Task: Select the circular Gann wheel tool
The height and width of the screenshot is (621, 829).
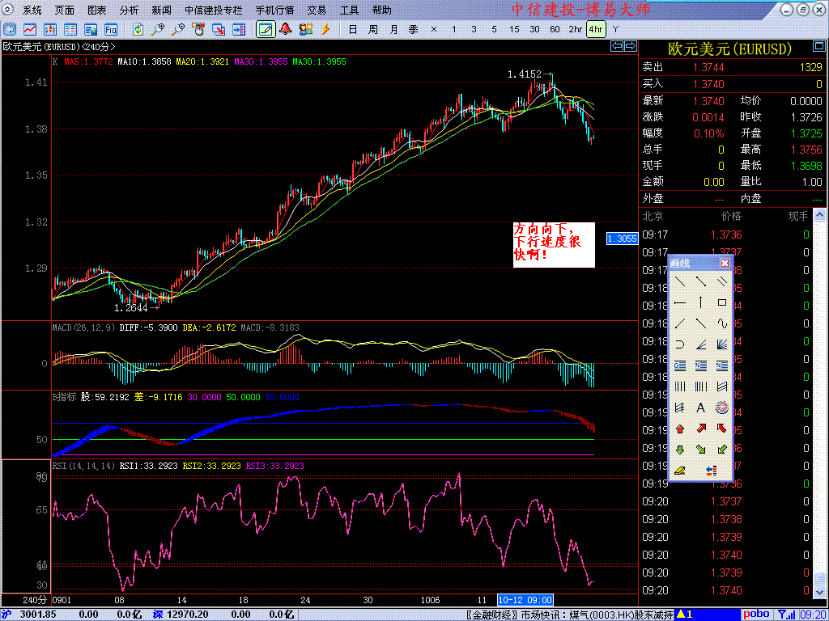Action: [x=721, y=408]
